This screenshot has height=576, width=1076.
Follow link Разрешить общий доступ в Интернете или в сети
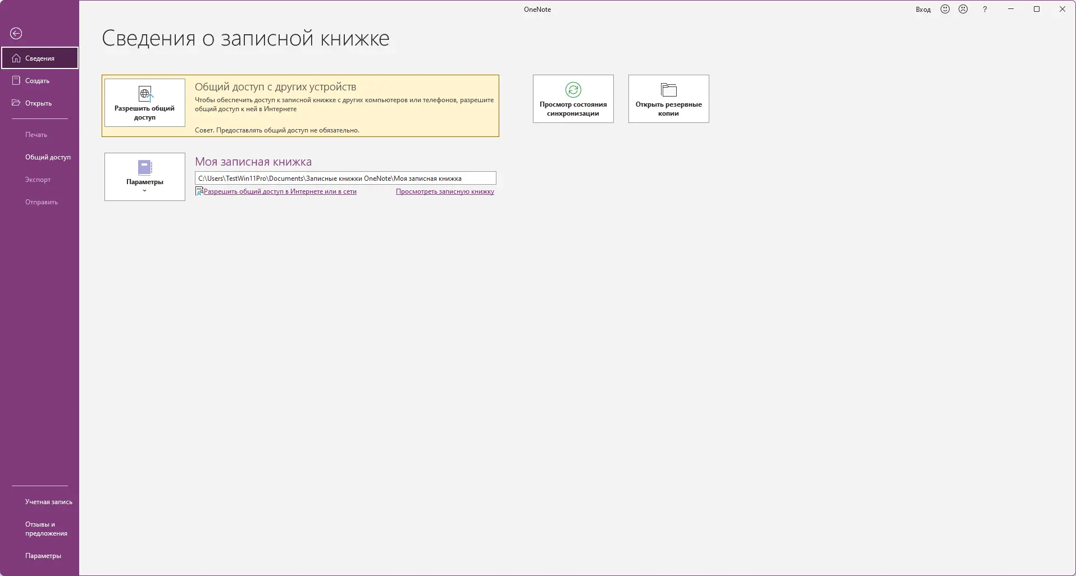[x=280, y=191]
